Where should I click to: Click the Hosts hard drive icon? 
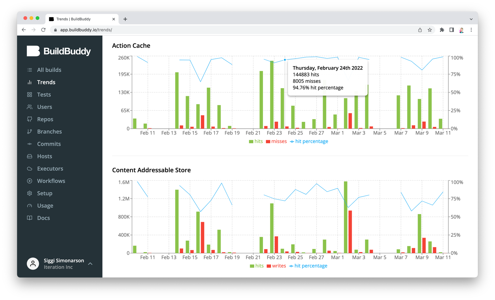pos(30,156)
